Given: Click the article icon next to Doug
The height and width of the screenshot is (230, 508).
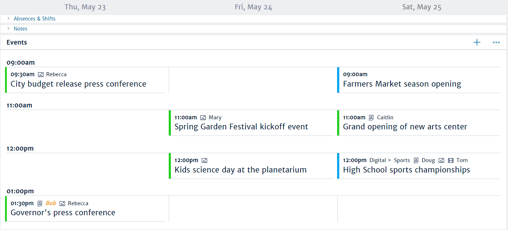Looking at the screenshot, I should (x=416, y=160).
